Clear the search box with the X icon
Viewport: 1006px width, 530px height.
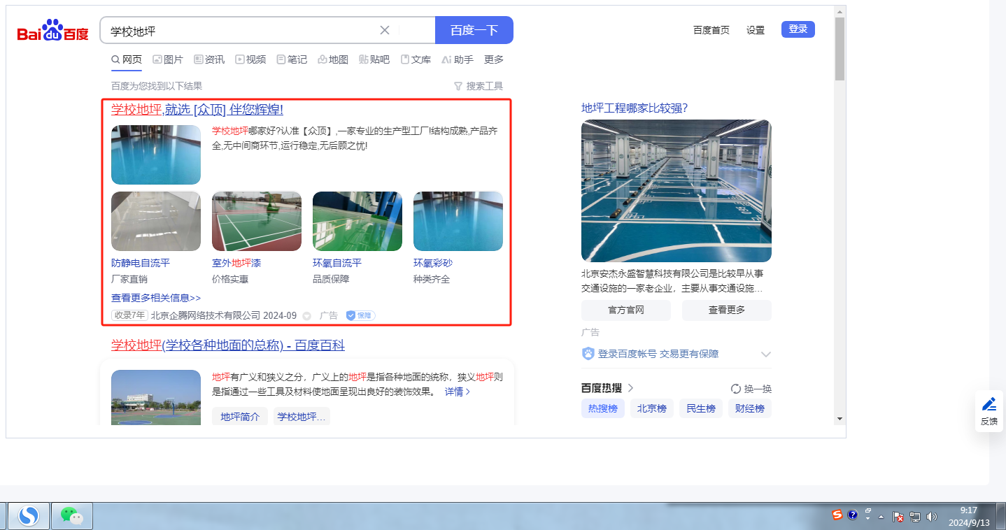coord(385,30)
